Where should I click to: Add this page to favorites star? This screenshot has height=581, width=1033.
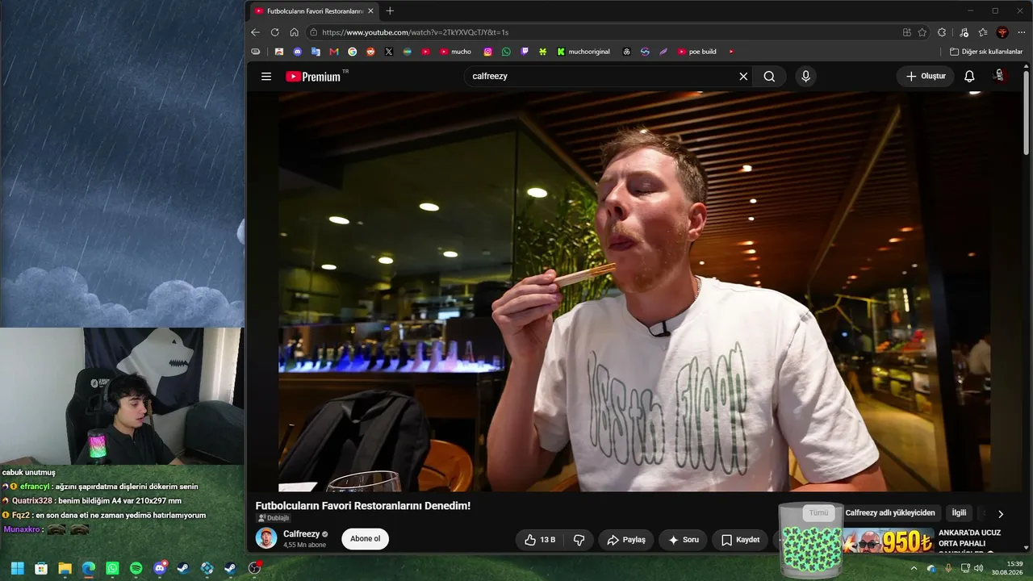[922, 32]
